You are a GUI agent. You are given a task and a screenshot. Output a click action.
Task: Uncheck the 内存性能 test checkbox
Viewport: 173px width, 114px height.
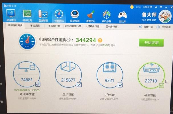click(x=120, y=85)
